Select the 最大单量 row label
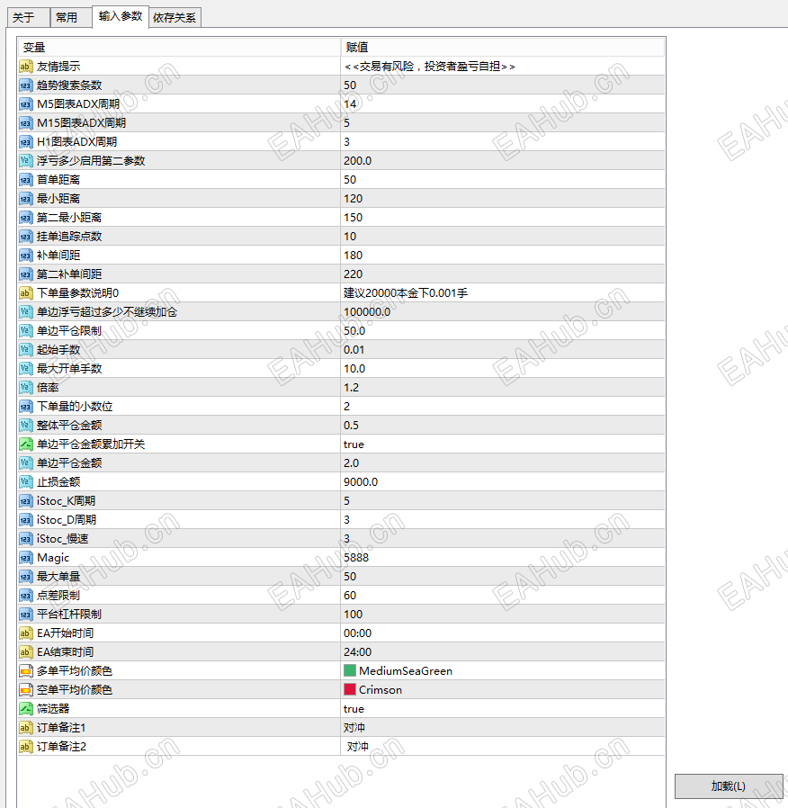 pos(58,577)
